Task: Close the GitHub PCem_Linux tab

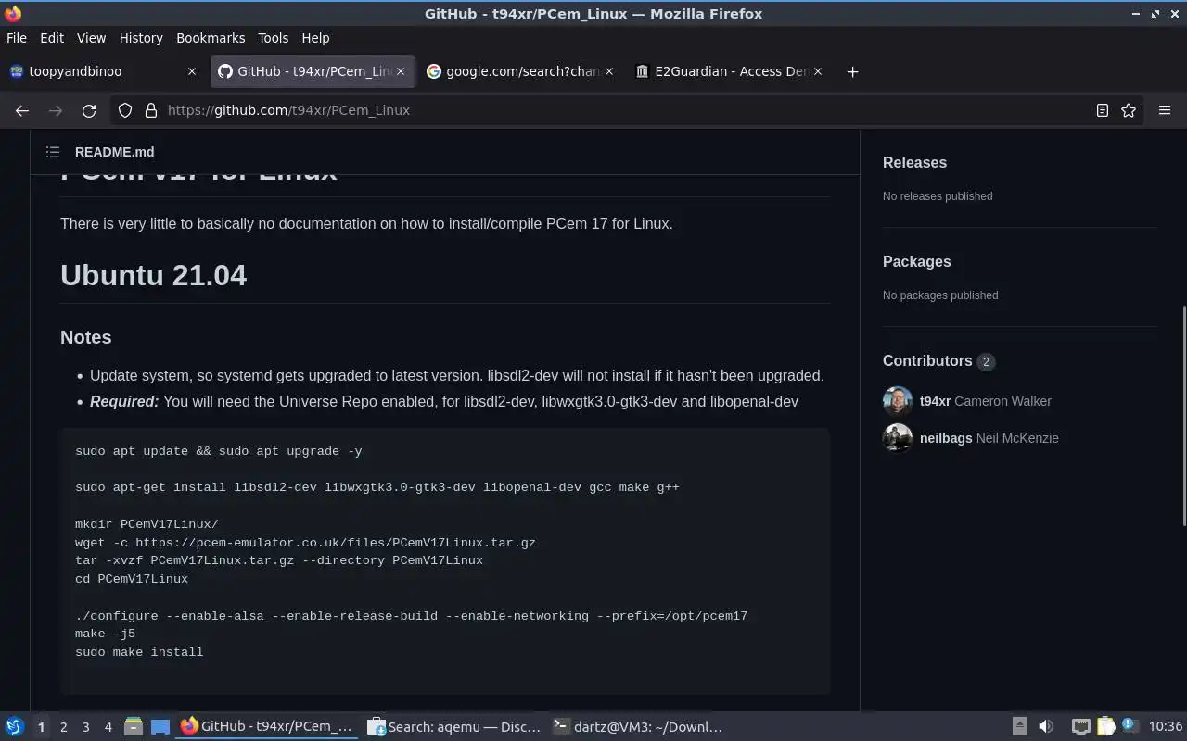Action: click(x=402, y=71)
